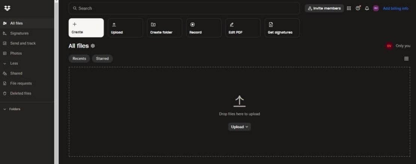The height and width of the screenshot is (164, 416).
Task: Select the Recents filter chip
Action: (x=79, y=59)
